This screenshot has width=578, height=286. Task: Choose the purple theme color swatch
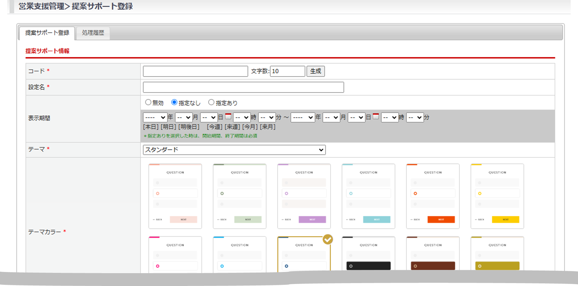[304, 196]
